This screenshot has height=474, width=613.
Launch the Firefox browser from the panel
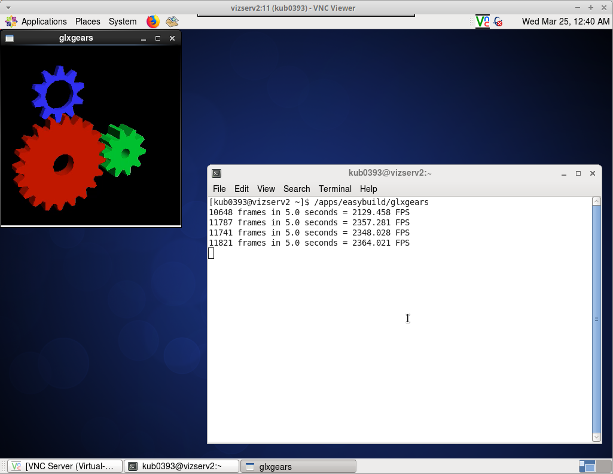pos(153,22)
